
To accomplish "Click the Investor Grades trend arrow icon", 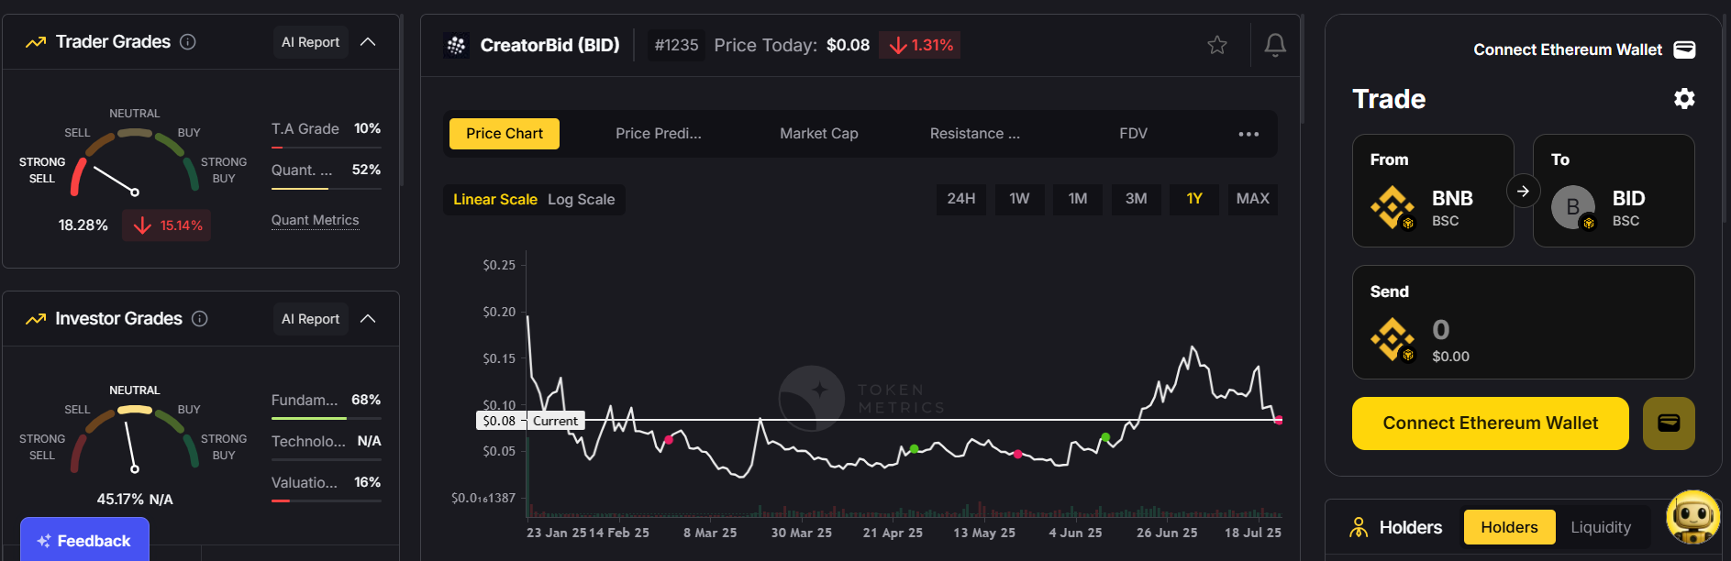I will coord(36,319).
